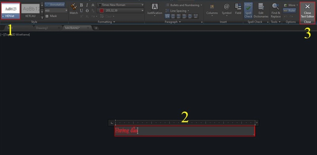Screen dimensions: 317x155
Task: Open the Line Spacing dropdown
Action: tap(177, 11)
